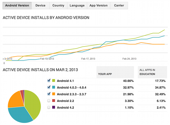170x125 pixels.
Task: Click the orange Android 2.3.3 color swatch
Action: [x=54, y=94]
